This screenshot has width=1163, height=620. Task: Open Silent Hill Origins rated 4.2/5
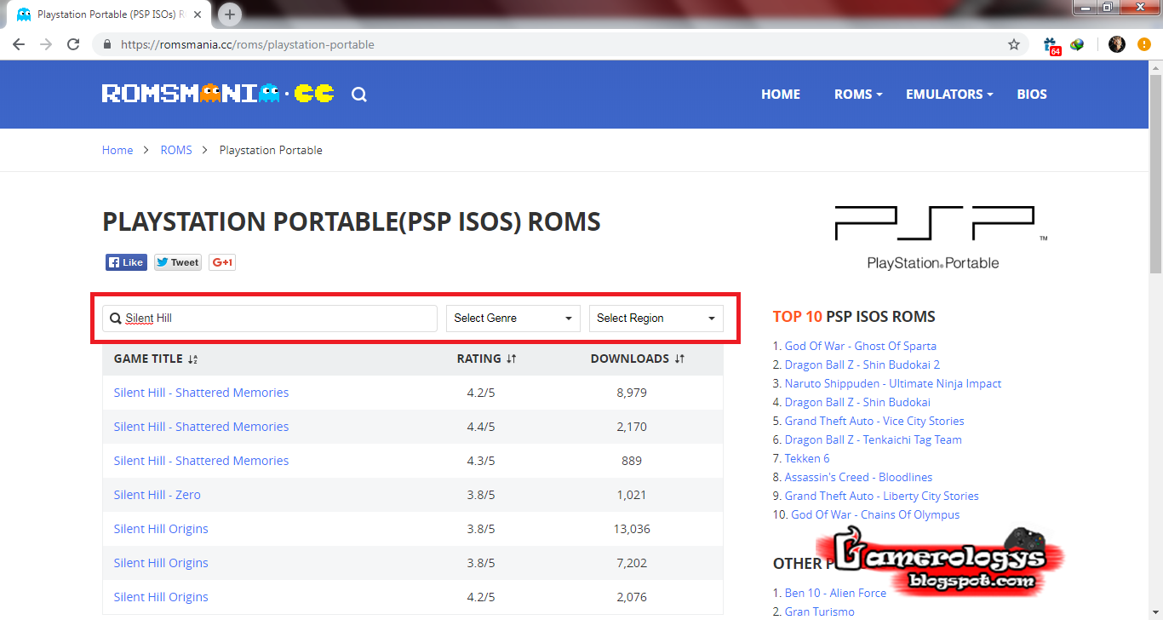pos(161,597)
